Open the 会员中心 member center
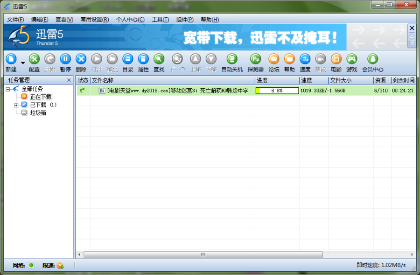 coord(372,59)
